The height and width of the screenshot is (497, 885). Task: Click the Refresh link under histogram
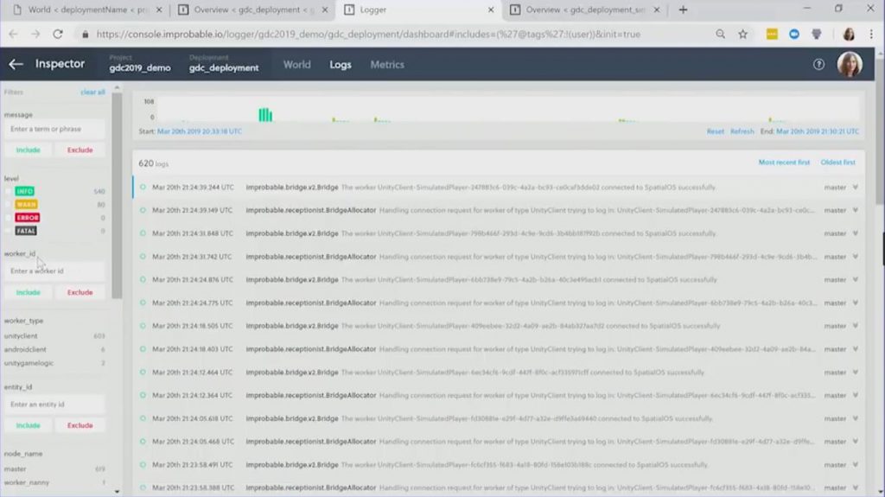742,131
